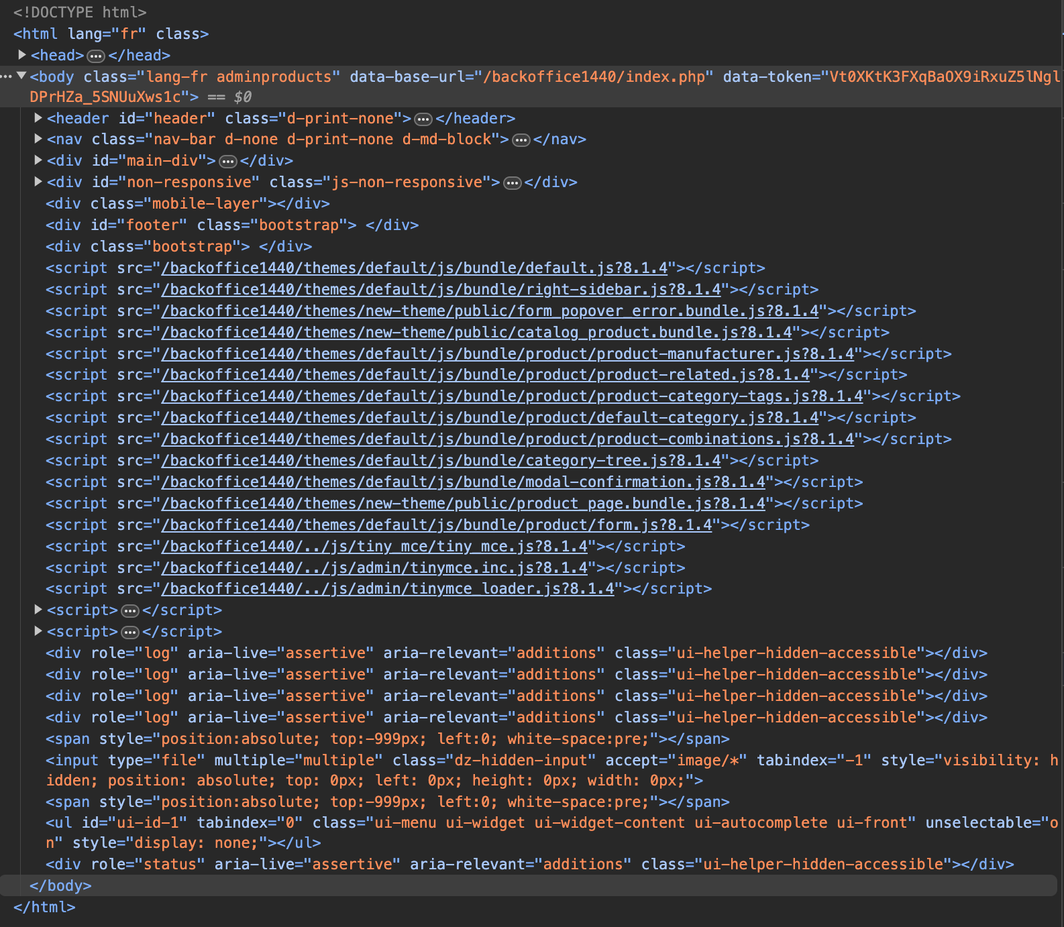Click the "lang-fr adminproducts" class value
The height and width of the screenshot is (927, 1064).
239,76
